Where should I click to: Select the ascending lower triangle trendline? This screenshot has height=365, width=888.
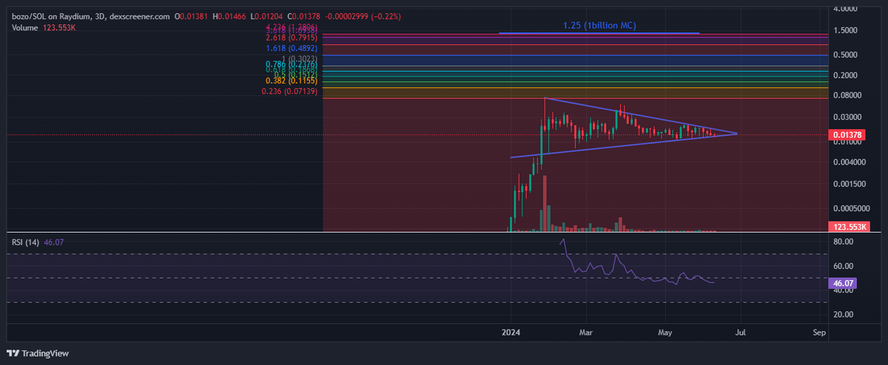(624, 145)
